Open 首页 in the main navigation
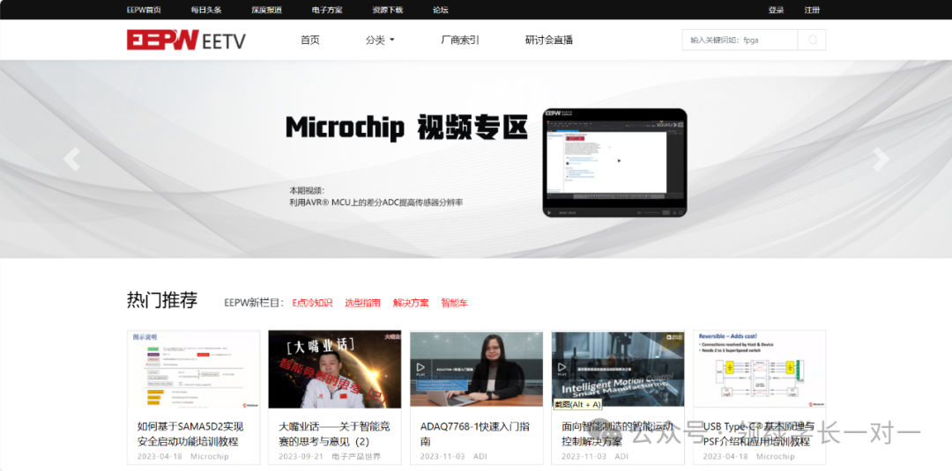The image size is (952, 471). (x=310, y=40)
